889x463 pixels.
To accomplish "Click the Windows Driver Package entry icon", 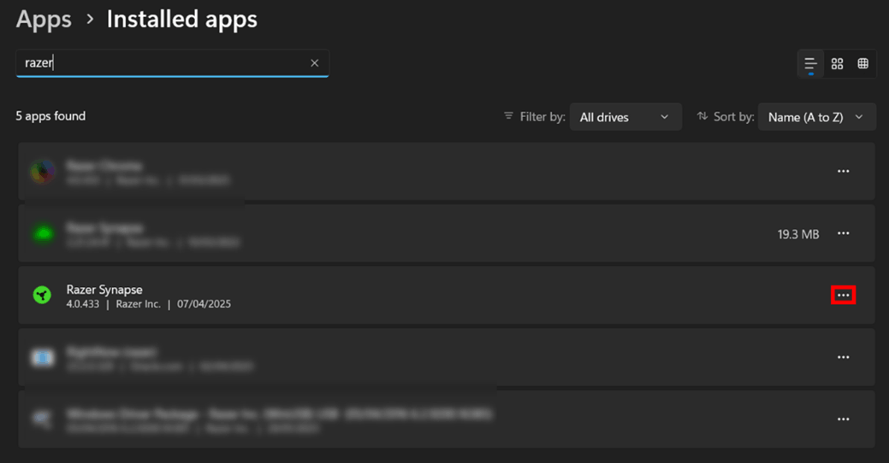I will [43, 419].
